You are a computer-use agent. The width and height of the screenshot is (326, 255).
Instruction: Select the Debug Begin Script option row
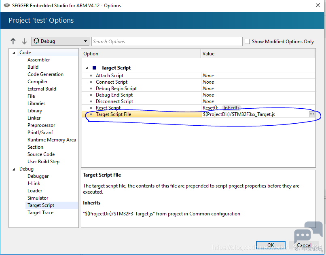pos(198,88)
